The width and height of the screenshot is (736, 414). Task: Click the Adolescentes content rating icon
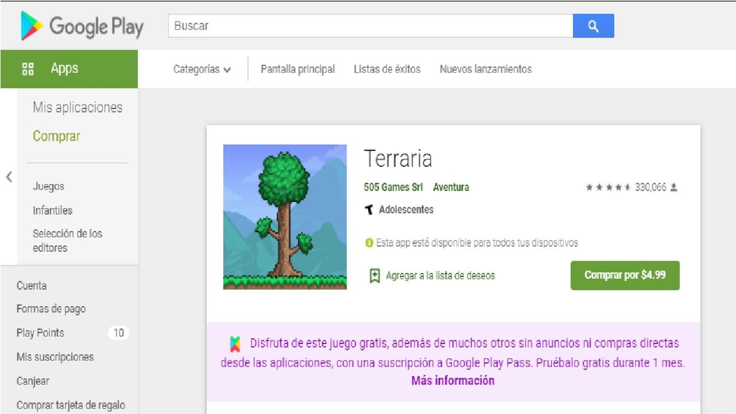coord(369,209)
